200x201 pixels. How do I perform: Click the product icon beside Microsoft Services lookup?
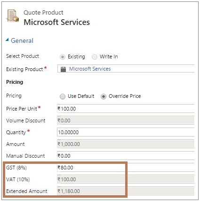[x=63, y=69]
